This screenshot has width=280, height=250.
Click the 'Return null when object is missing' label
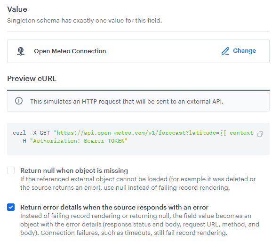74,170
